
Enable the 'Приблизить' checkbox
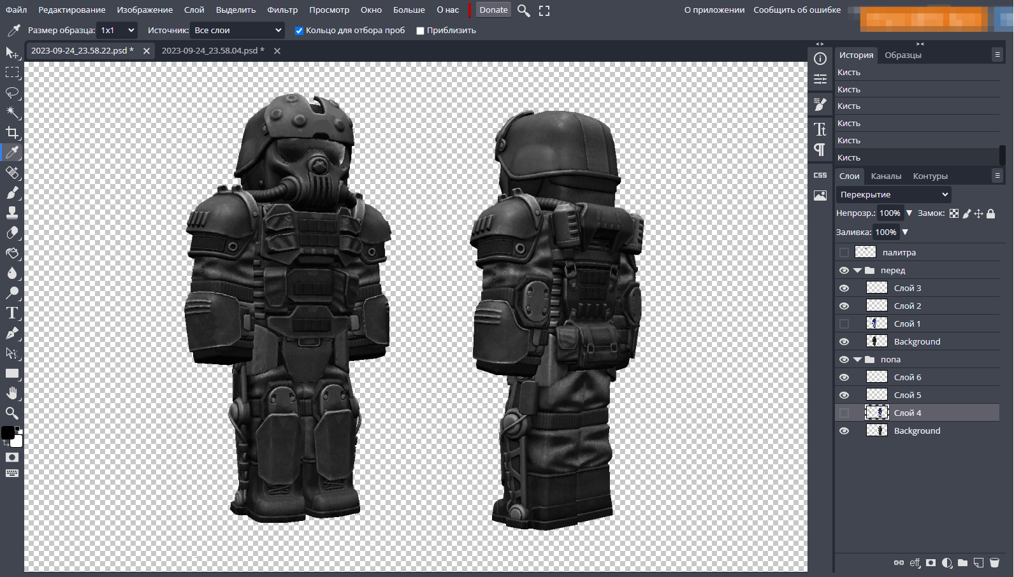point(420,31)
